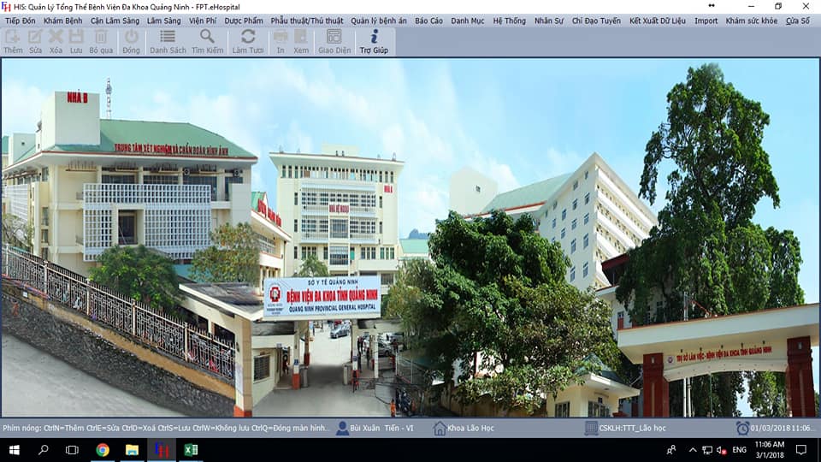The image size is (821, 462).
Task: Click the alarm clock icon in status bar
Action: [742, 428]
